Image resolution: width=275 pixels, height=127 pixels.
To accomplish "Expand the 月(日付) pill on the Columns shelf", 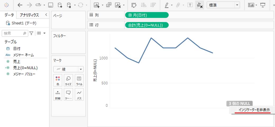I will click(x=130, y=15).
